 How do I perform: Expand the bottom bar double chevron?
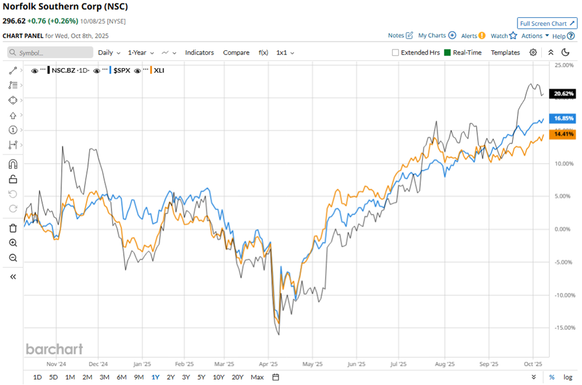coord(534,377)
